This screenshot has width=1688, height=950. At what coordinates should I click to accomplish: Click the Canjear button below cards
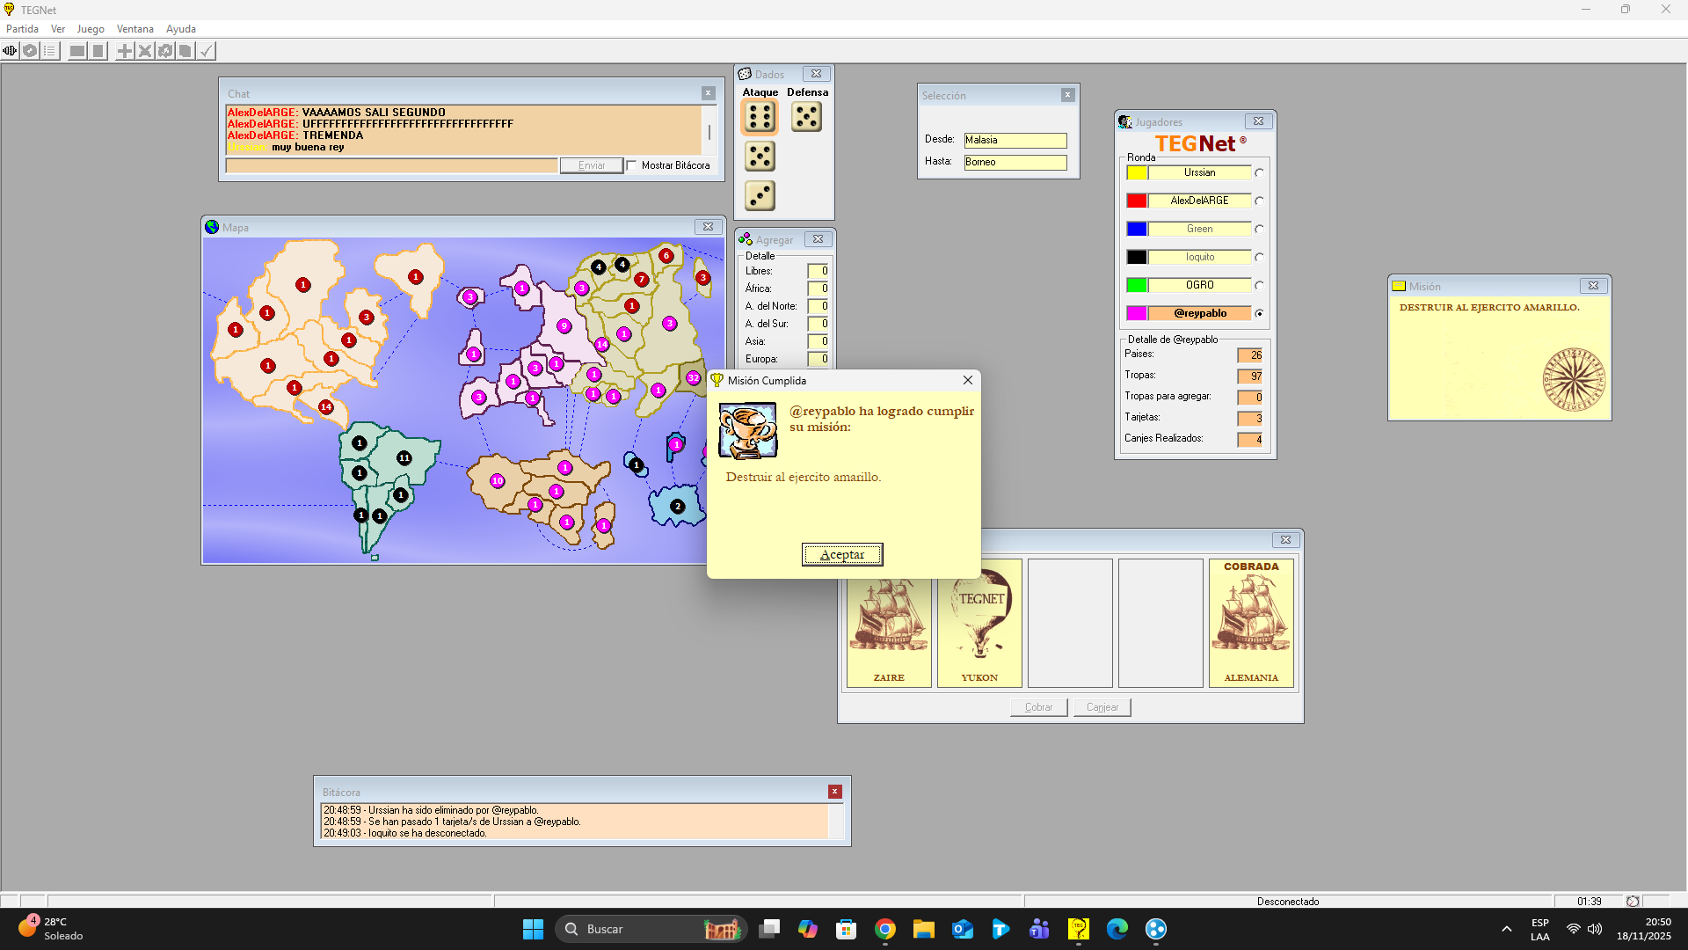[x=1102, y=707]
